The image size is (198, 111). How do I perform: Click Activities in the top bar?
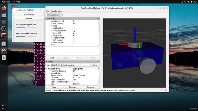pos(6,2)
